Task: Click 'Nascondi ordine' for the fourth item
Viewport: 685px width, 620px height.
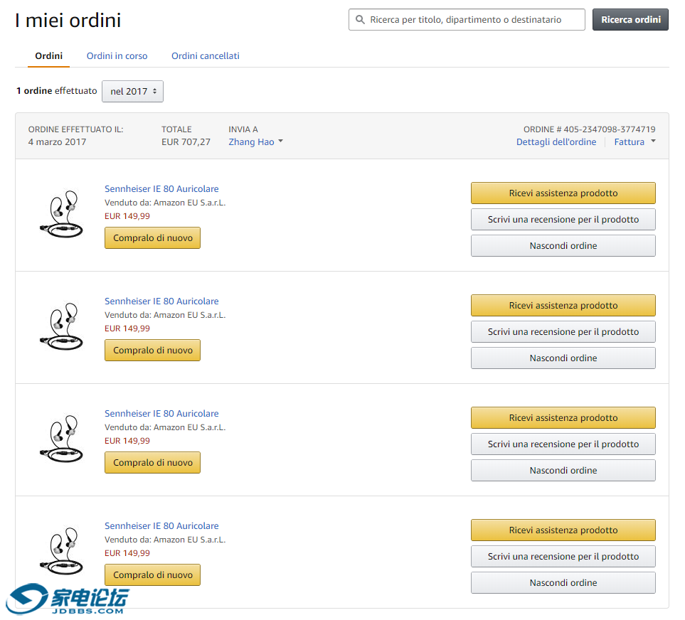Action: coord(563,583)
